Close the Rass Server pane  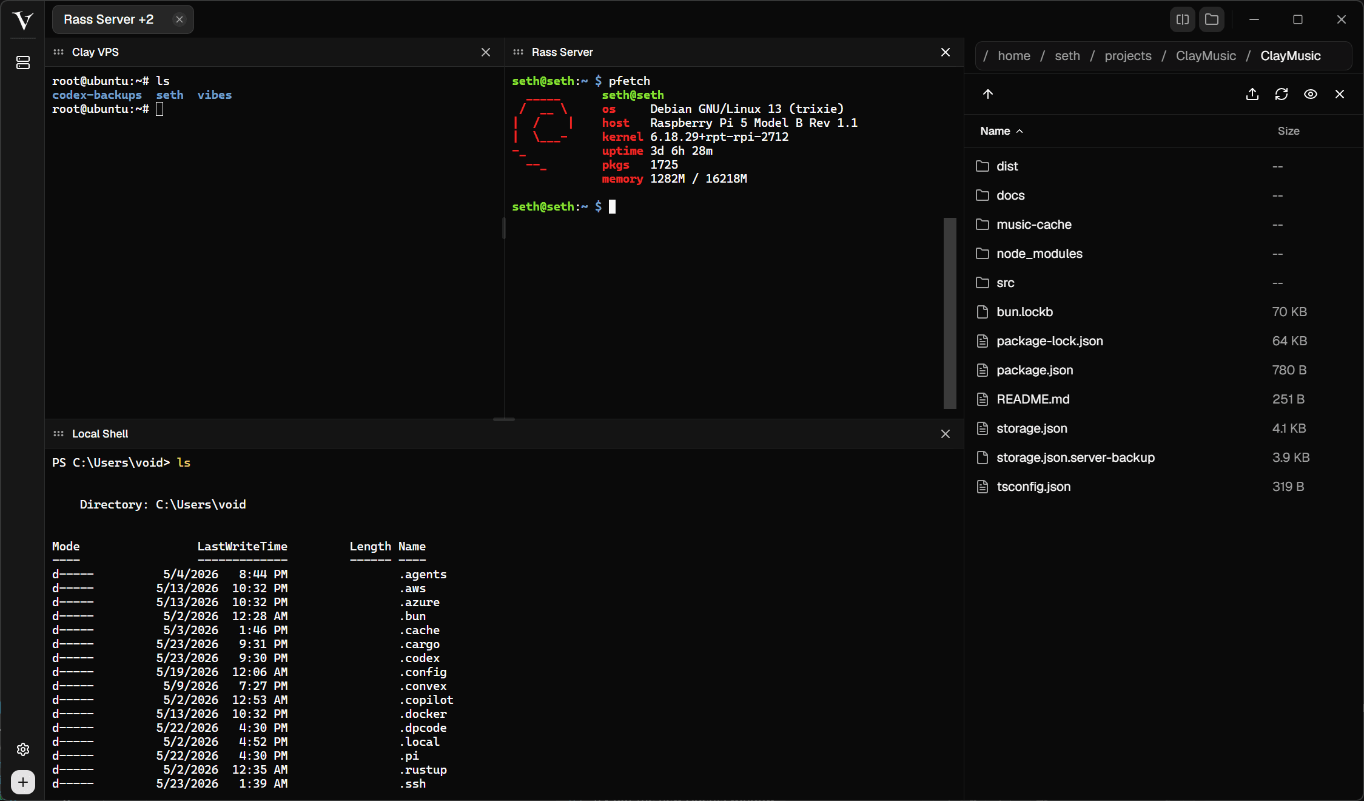coord(946,52)
